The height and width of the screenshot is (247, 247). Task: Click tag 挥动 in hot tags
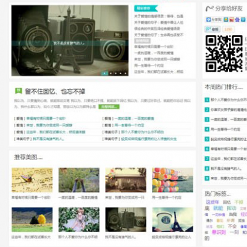[232, 208]
